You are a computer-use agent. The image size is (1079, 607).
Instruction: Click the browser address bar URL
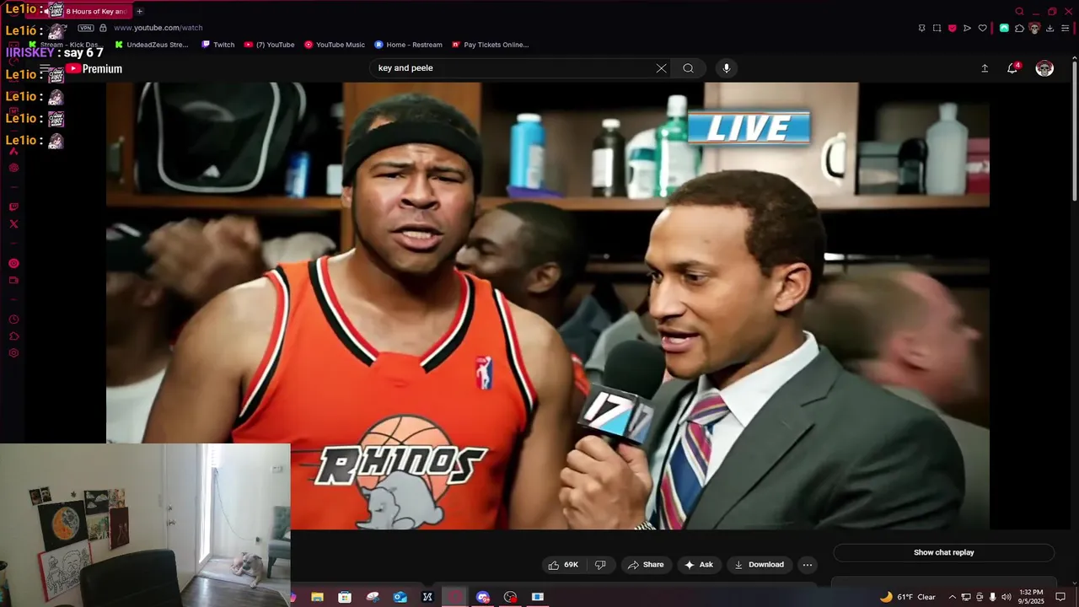(158, 28)
